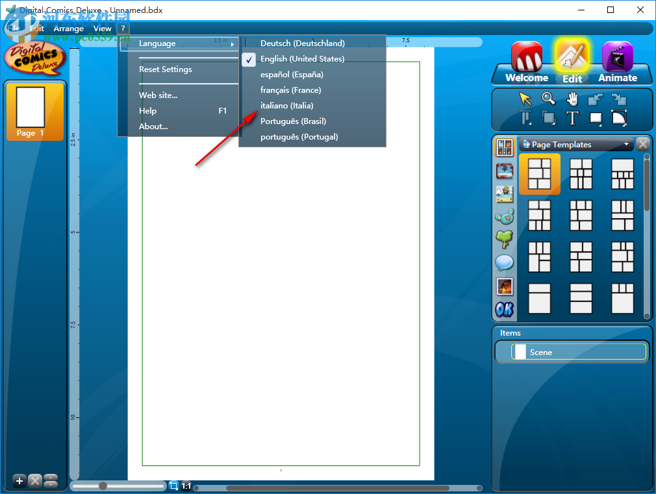Set zoom to 1:1
Viewport: 656px width, 494px height.
pyautogui.click(x=186, y=486)
